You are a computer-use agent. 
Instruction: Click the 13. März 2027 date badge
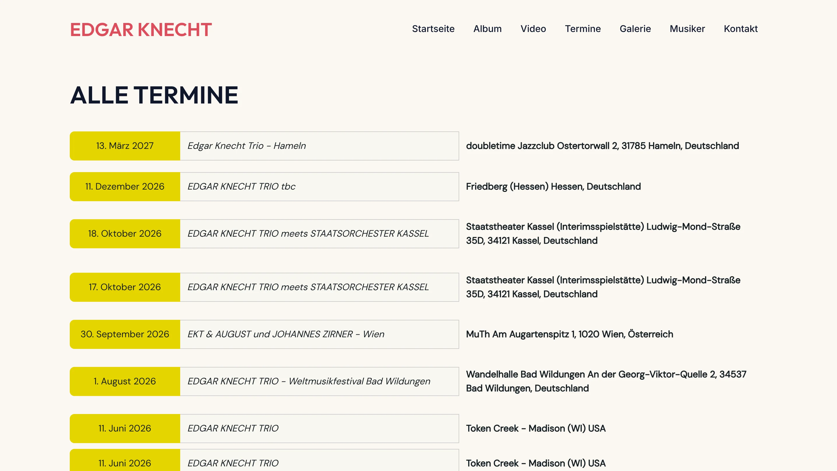pyautogui.click(x=125, y=146)
